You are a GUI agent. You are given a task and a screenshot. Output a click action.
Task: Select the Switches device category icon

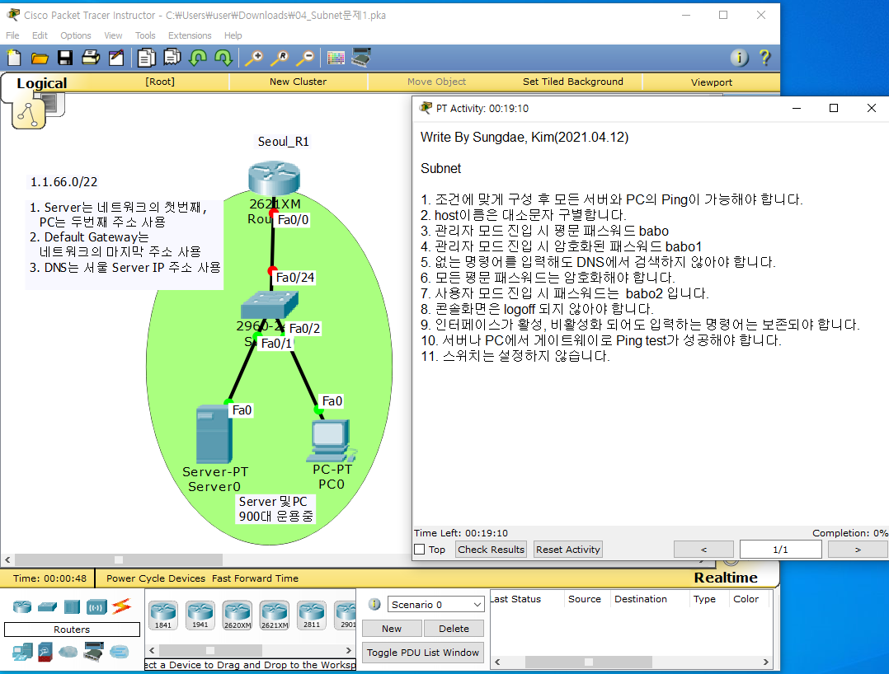click(47, 607)
